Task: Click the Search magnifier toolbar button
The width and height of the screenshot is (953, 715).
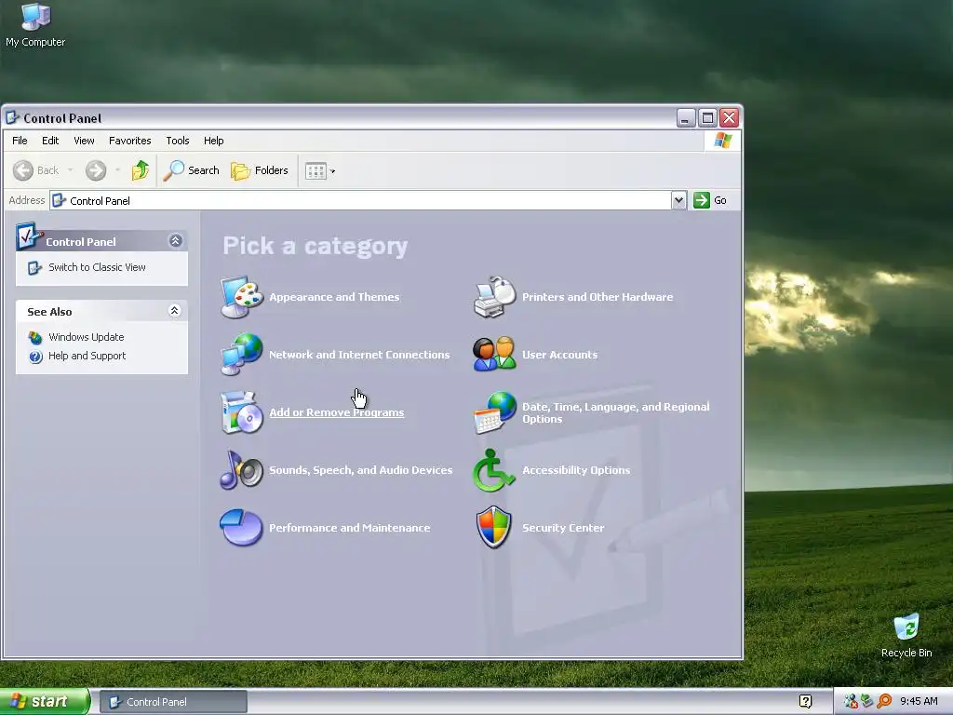Action: [191, 170]
